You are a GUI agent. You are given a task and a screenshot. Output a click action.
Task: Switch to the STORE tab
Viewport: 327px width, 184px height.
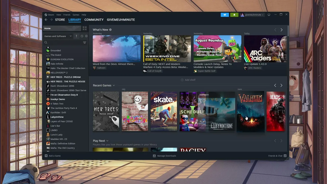point(60,20)
